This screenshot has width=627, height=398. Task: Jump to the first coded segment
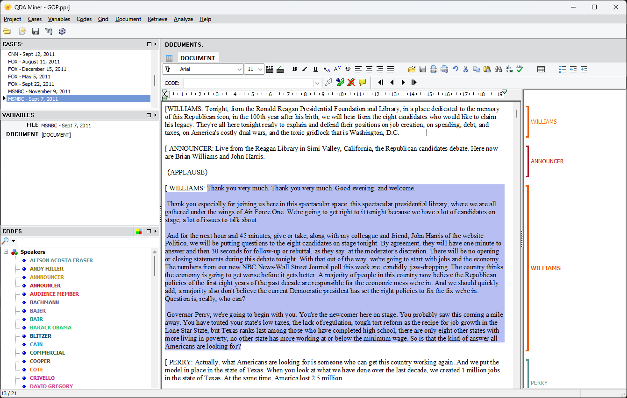[381, 83]
